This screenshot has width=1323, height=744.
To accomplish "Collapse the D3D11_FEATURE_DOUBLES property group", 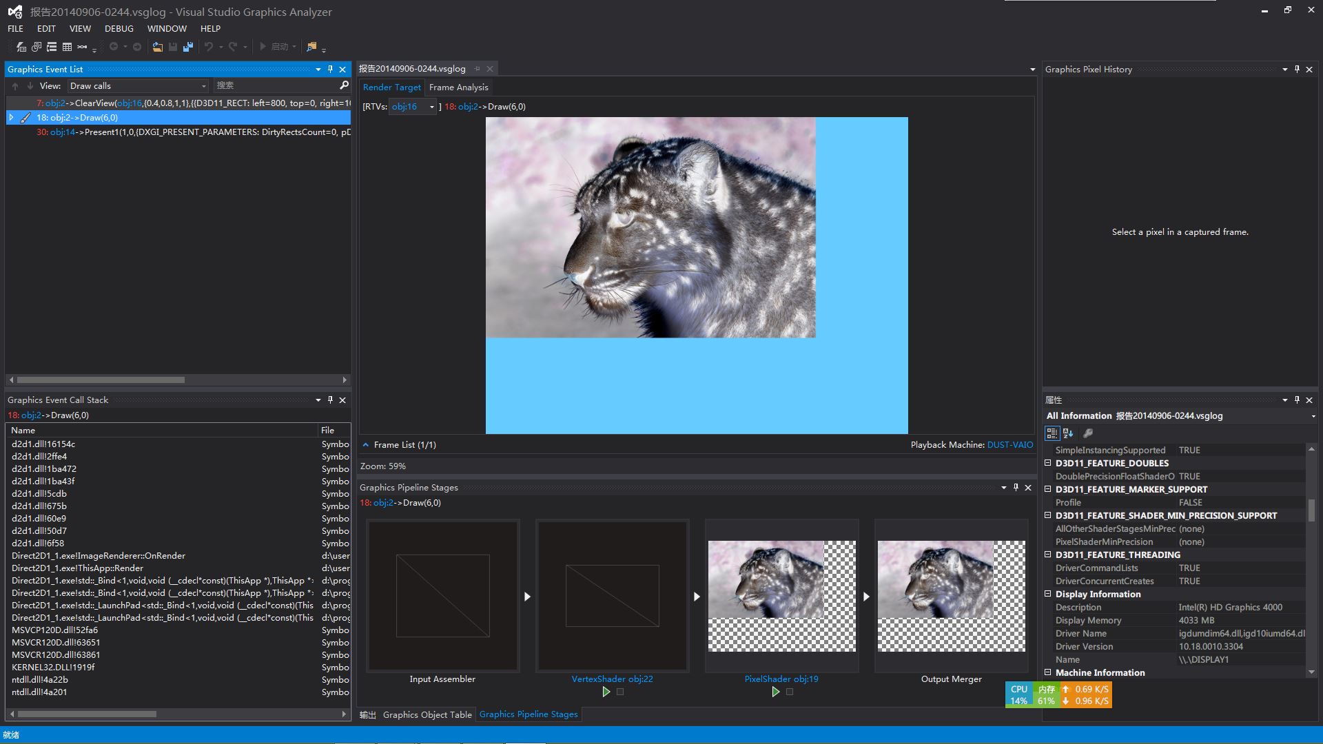I will (x=1048, y=463).
